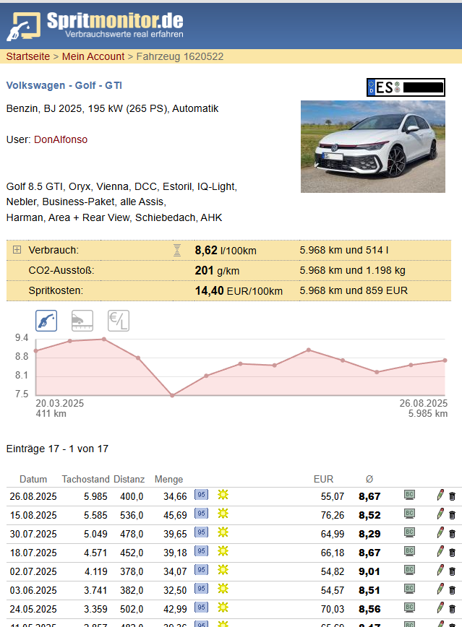Screen dimensions: 462x627
Task: Click the consumption value 9,01
Action: point(369,571)
